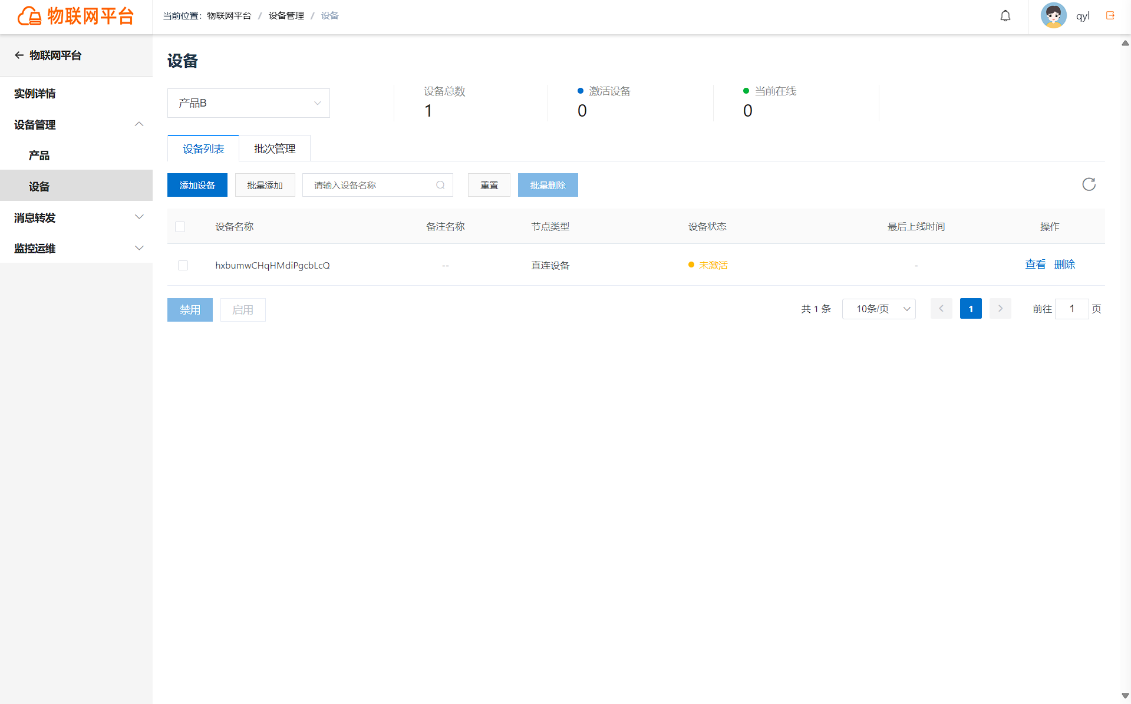Click the qyl username text
1131x704 pixels.
click(1083, 16)
